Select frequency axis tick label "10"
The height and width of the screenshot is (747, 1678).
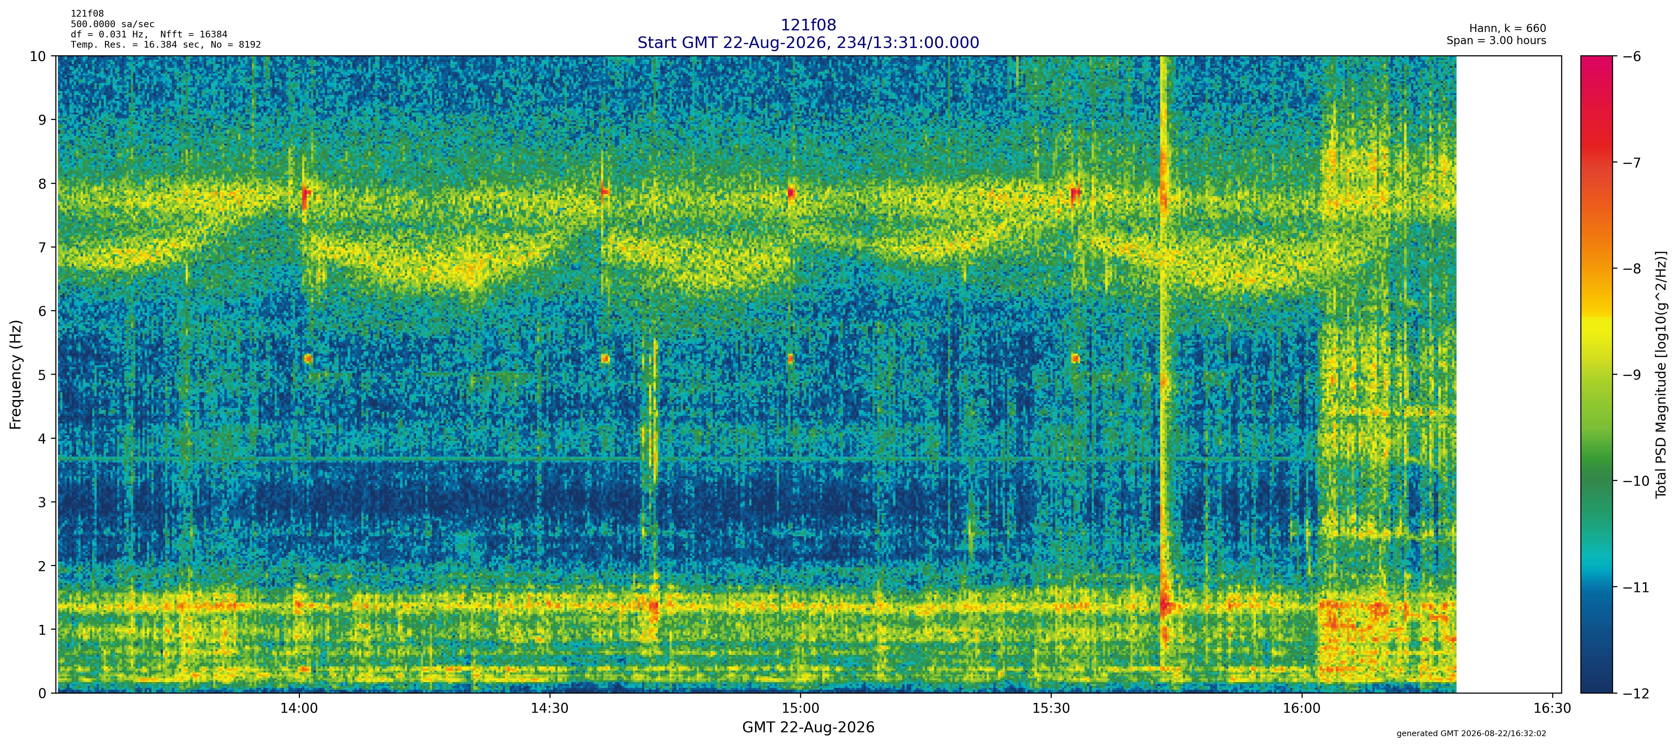click(38, 56)
